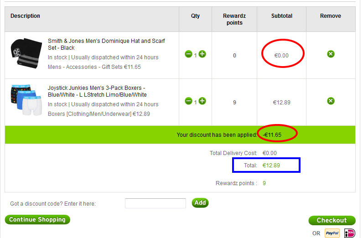Image resolution: width=363 pixels, height=238 pixels.
Task: Pay with iDEAL icon
Action: tap(350, 233)
